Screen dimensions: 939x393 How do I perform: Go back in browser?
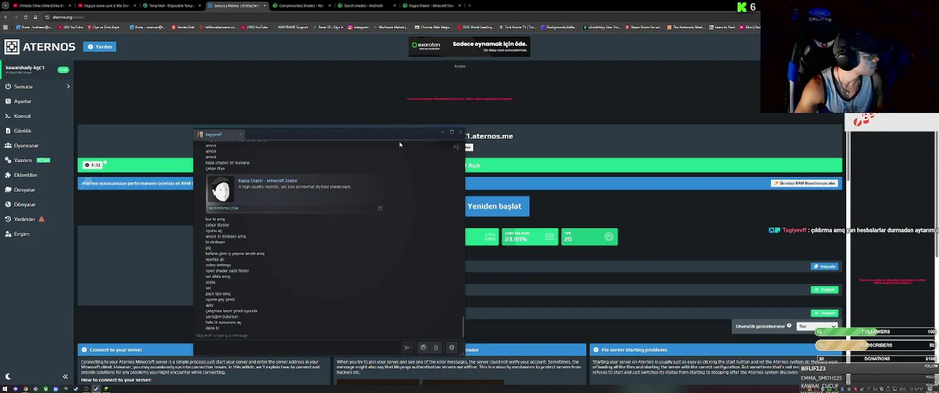pos(5,17)
